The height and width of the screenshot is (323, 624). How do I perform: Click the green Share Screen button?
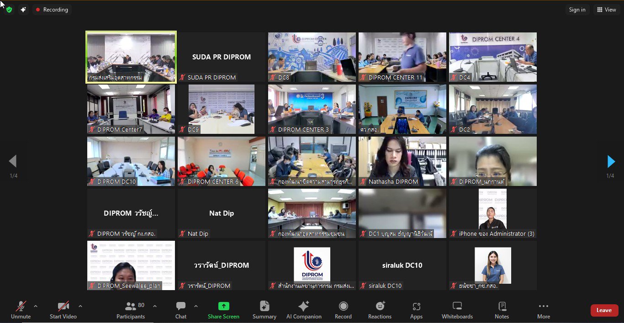[223, 310]
